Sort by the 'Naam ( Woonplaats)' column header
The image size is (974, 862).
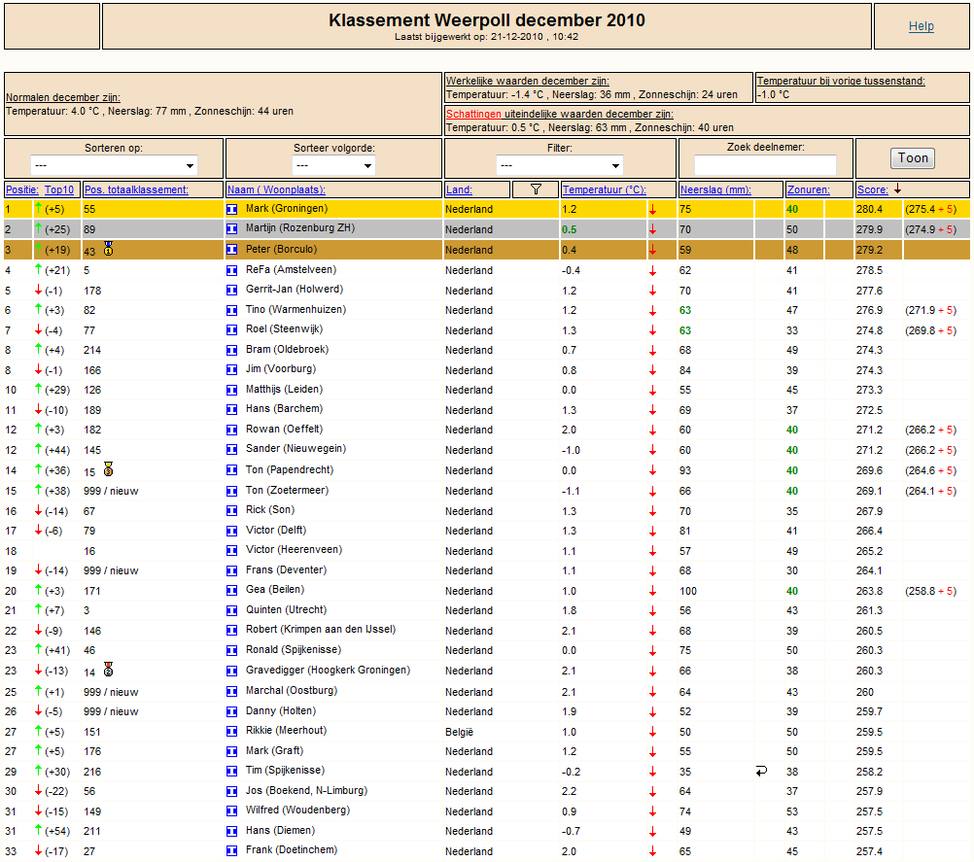277,190
